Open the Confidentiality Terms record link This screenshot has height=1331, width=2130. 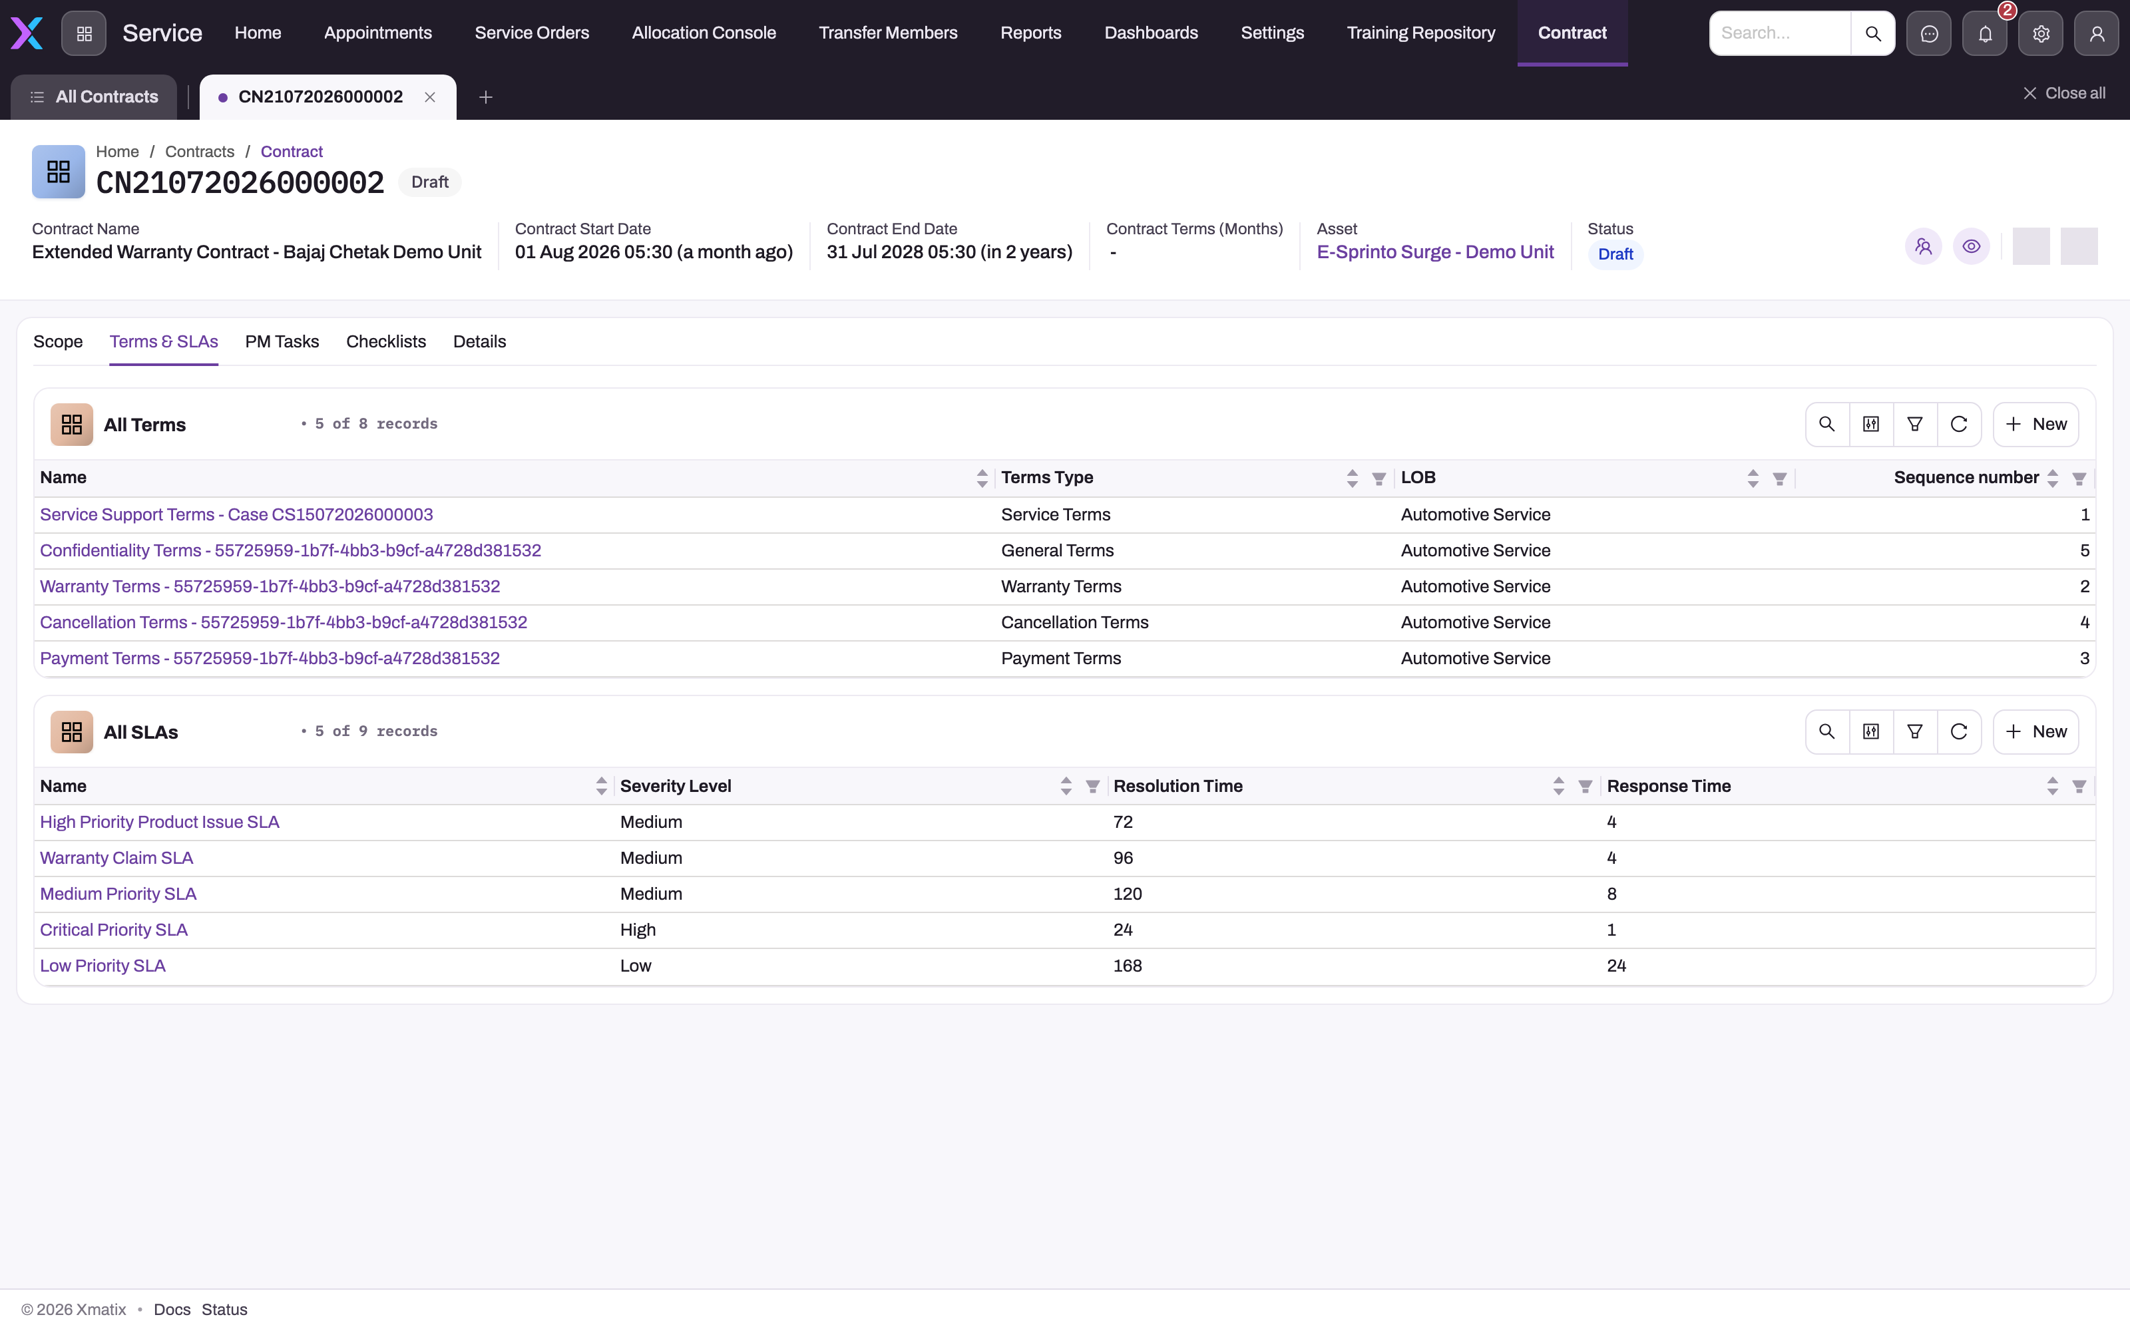click(290, 551)
